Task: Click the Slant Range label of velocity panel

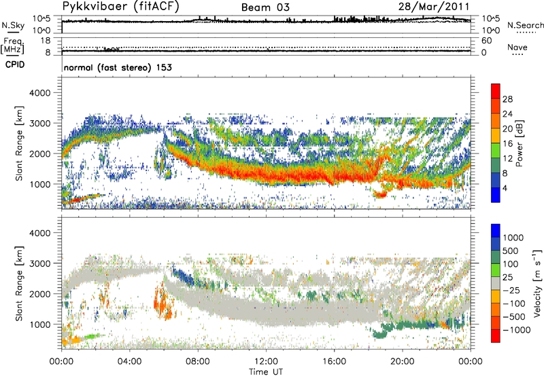Action: (x=19, y=284)
